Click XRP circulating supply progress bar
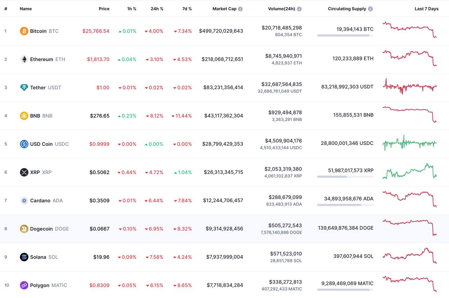Viewport: 449px width, 298px height. (345, 177)
